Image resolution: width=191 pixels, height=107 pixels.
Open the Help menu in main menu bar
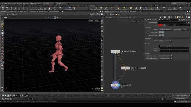(x=39, y=4)
